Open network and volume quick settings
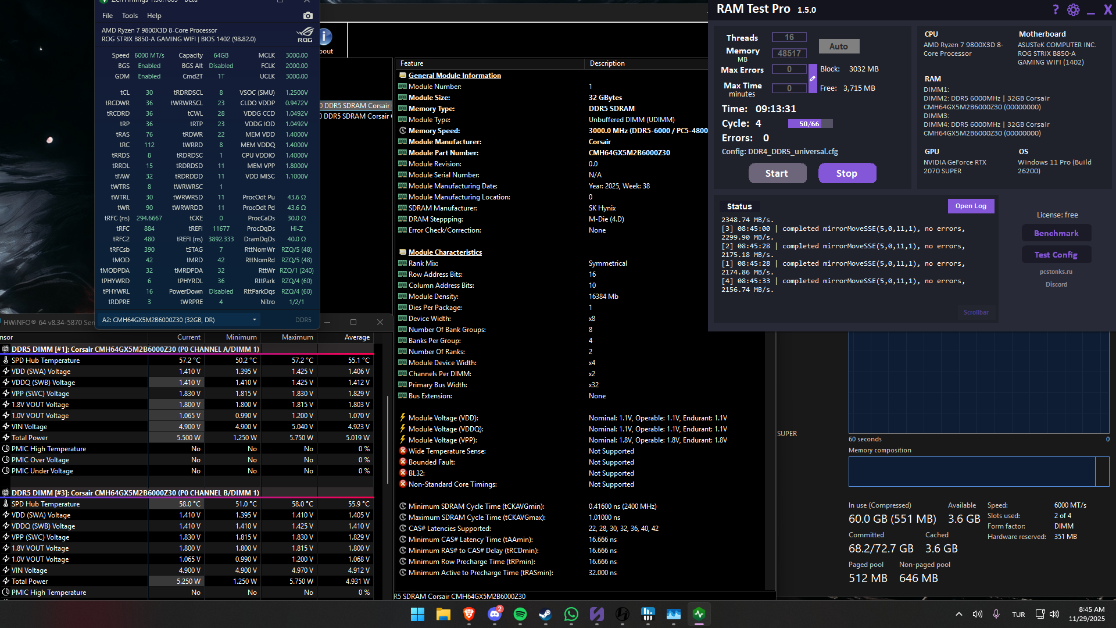1116x628 pixels. click(1047, 614)
